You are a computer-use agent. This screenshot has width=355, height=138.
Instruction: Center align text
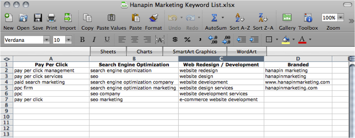[135, 40]
